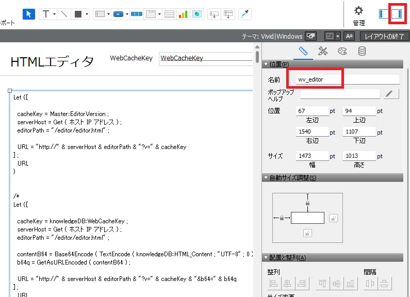410x297 pixels.
Task: Toggle the Aa formatting bar
Action: pyautogui.click(x=349, y=36)
